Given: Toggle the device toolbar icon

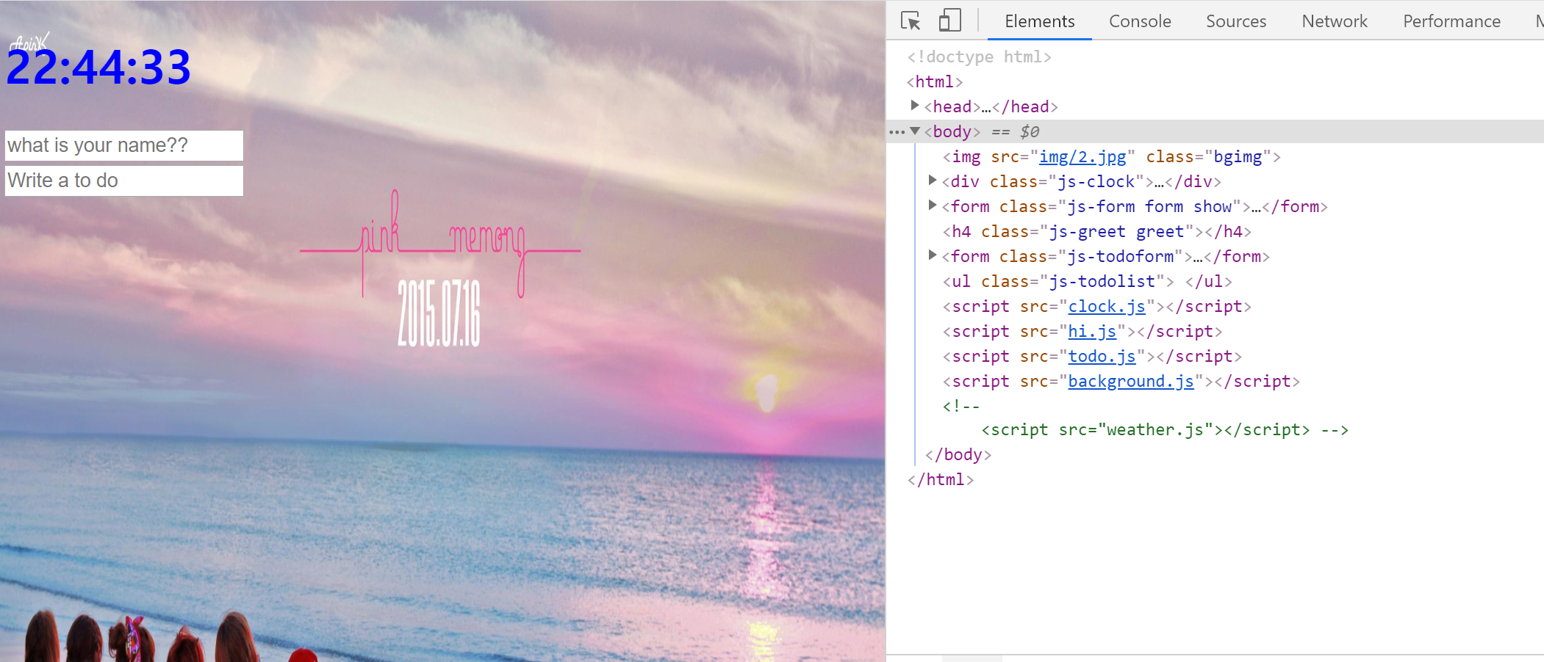Looking at the screenshot, I should point(949,21).
